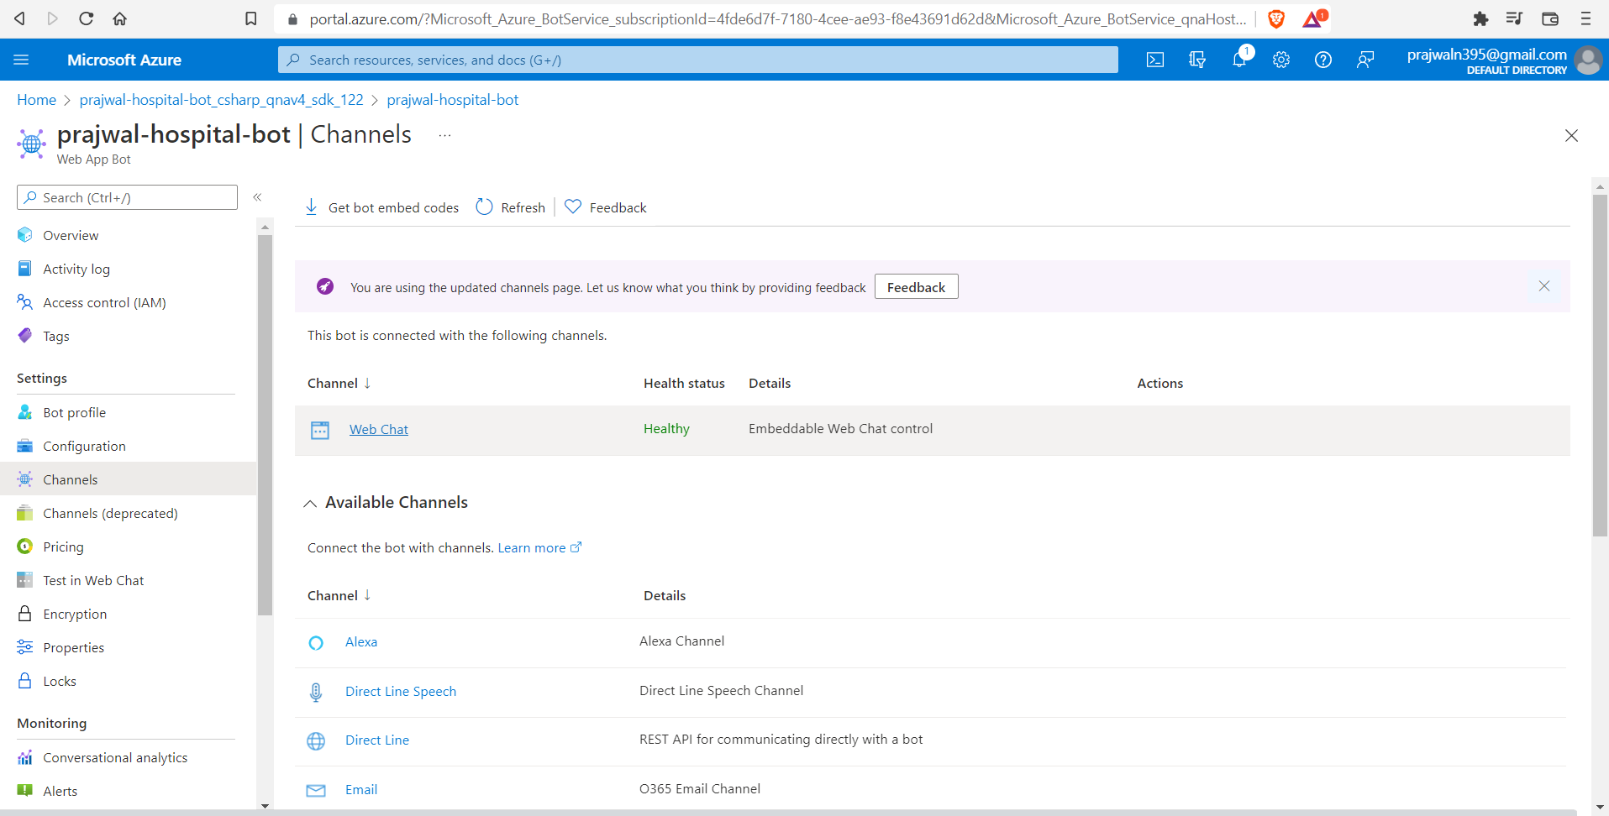Collapse the Available Channels section
This screenshot has height=816, width=1609.
(310, 503)
